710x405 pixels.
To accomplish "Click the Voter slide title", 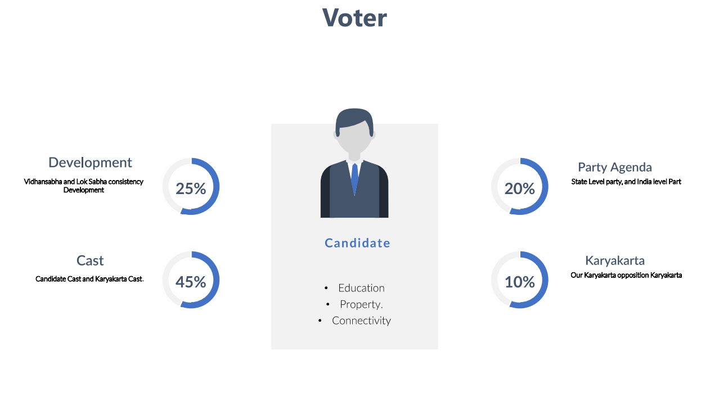I will coord(354,17).
